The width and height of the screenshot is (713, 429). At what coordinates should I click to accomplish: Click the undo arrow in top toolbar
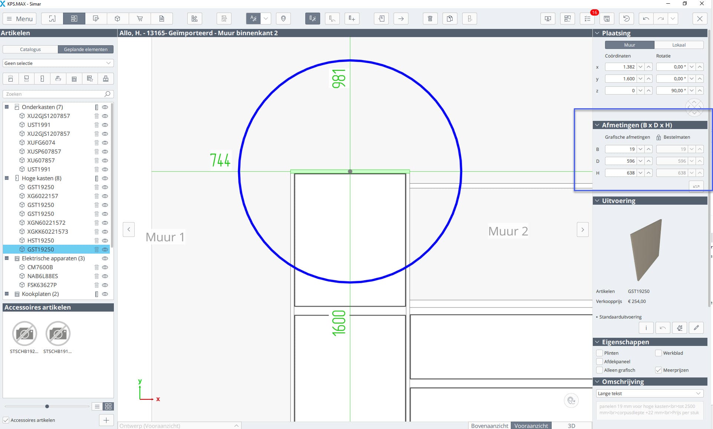click(x=646, y=19)
